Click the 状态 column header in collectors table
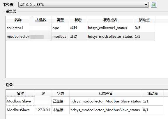168x119 pixels. (78, 20)
